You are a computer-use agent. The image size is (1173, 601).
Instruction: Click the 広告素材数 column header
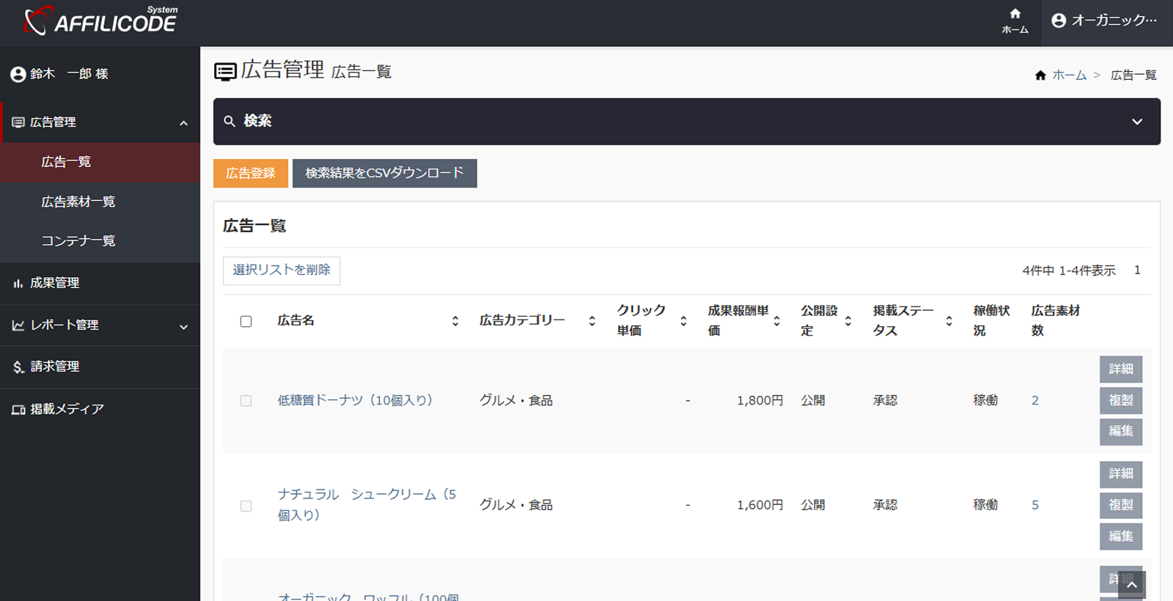pos(1056,321)
